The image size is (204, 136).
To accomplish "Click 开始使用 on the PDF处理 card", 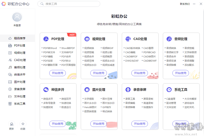I will coord(58,73).
